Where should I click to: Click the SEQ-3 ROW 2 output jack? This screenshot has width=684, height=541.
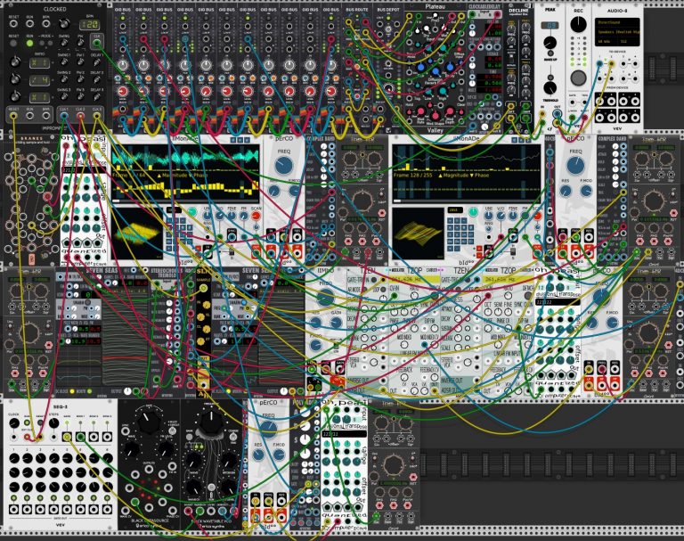(x=94, y=437)
